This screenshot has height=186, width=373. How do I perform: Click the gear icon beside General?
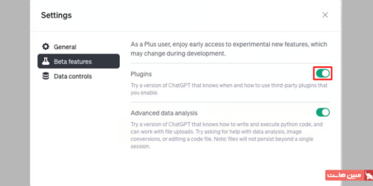click(46, 47)
